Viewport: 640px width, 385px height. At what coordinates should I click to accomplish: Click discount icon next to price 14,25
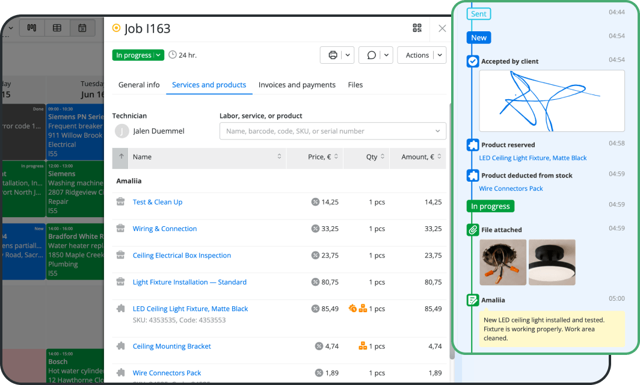tap(315, 202)
